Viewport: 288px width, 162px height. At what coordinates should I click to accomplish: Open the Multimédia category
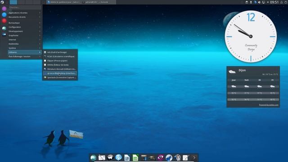25,44
